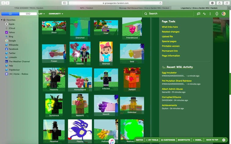This screenshot has height=144, width=231.
Task: Switch sidebar to Bookmarks tab
Action: coord(10,14)
